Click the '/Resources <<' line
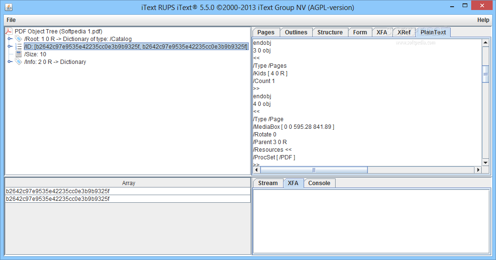 pyautogui.click(x=273, y=149)
